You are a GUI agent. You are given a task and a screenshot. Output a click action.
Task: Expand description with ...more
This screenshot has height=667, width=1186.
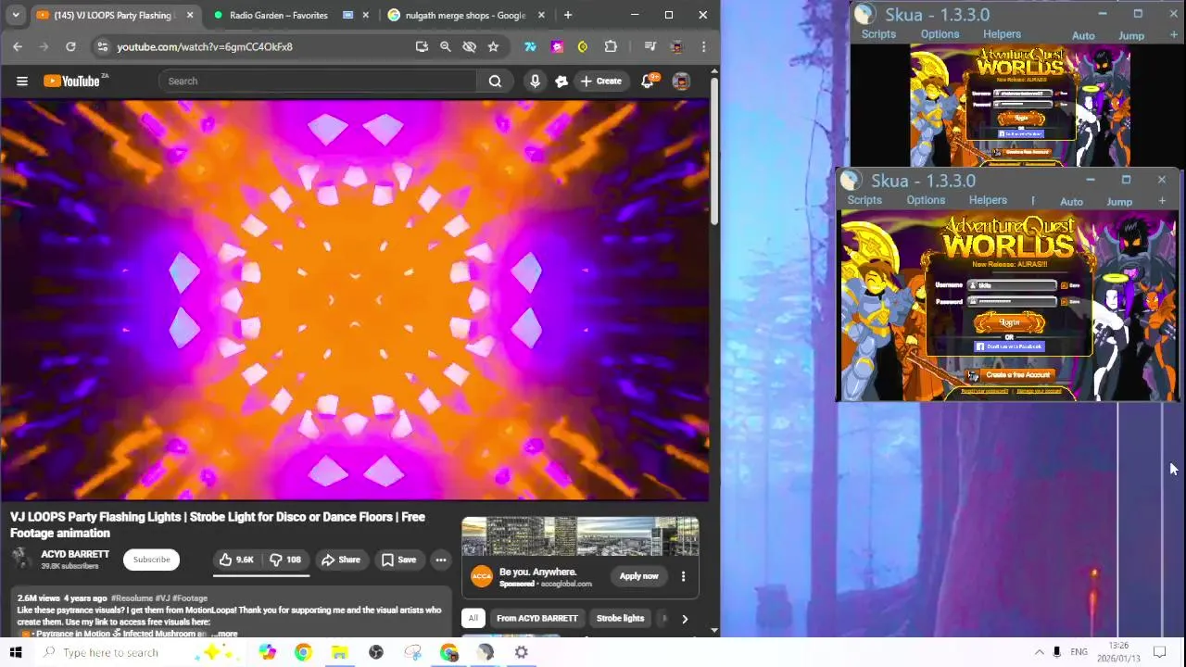point(225,635)
